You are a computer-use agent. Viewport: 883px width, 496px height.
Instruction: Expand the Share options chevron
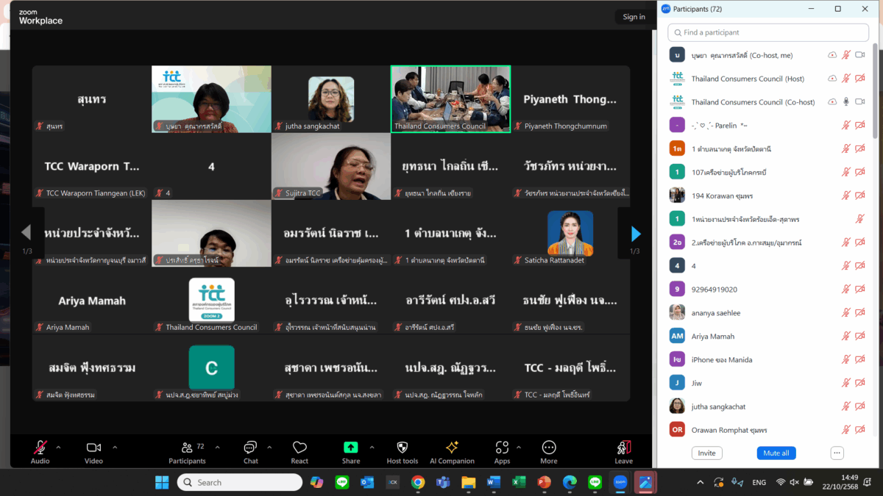click(372, 447)
